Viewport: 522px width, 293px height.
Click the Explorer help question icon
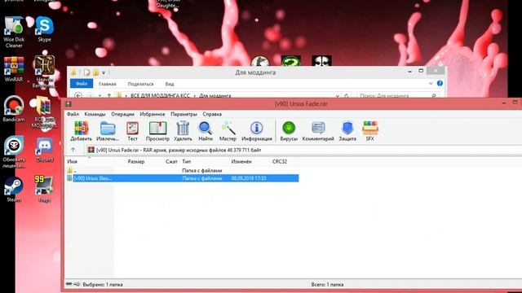pos(440,83)
